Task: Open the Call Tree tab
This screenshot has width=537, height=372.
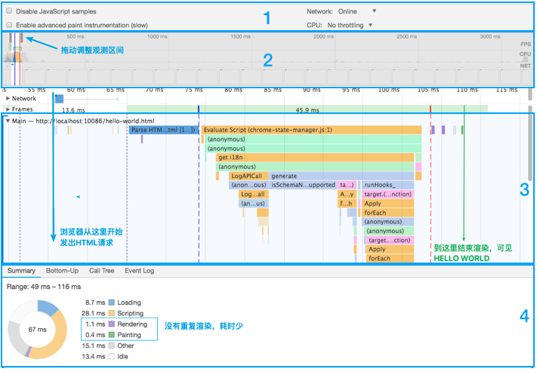Action: click(x=101, y=271)
